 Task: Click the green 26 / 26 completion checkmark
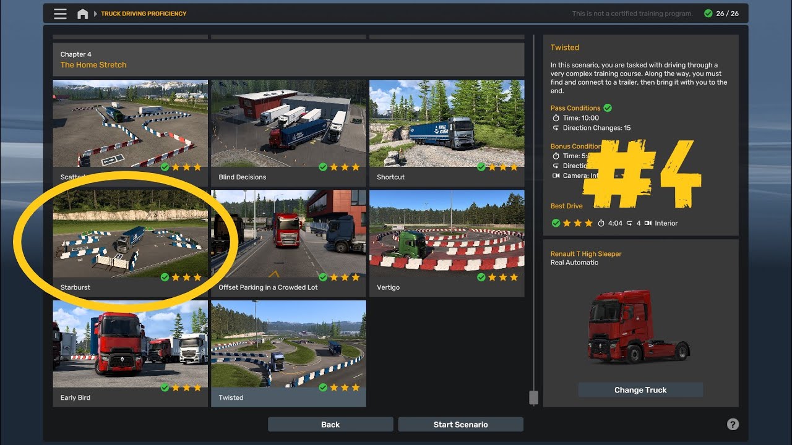708,14
